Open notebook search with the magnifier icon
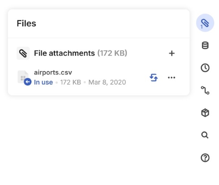The height and width of the screenshot is (185, 219). [x=205, y=135]
